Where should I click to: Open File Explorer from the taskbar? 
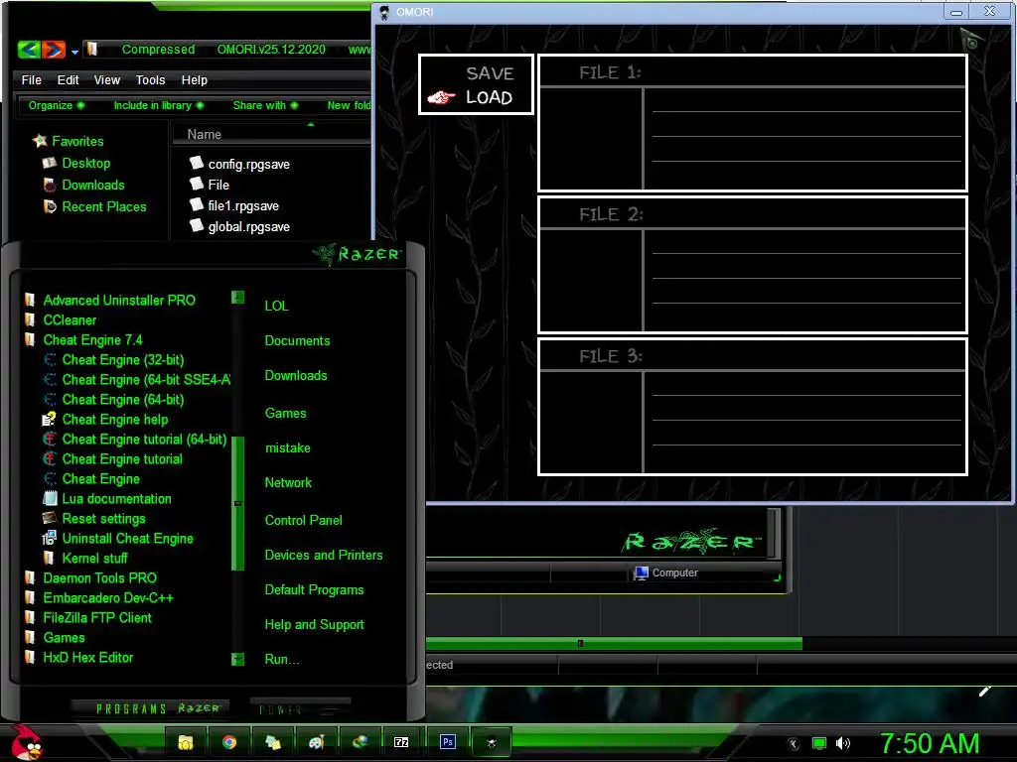point(186,742)
